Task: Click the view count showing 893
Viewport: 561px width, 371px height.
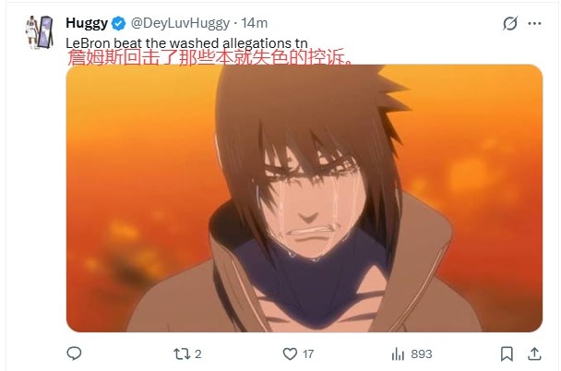Action: (422, 354)
